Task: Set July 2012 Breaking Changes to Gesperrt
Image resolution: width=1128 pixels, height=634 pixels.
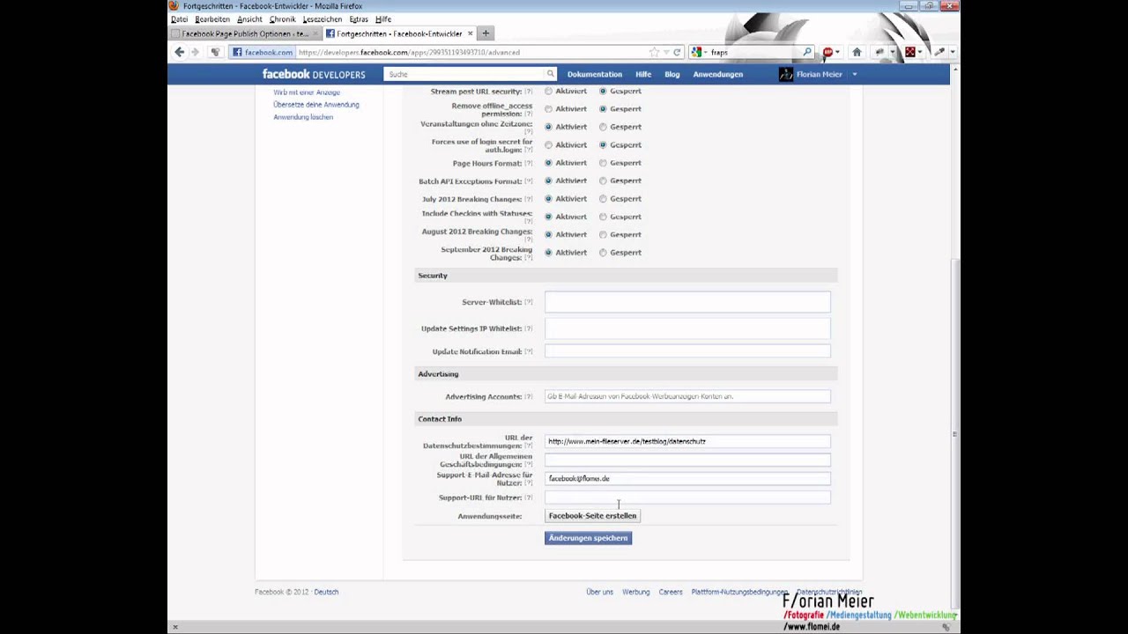Action: coord(603,198)
